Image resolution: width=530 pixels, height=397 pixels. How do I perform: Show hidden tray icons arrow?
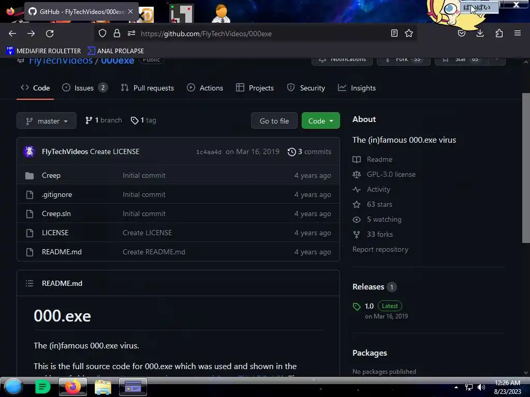(x=457, y=387)
